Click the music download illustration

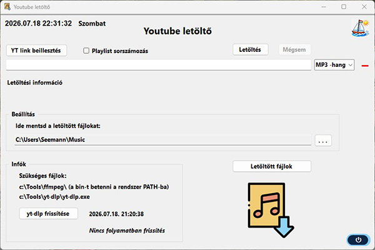pos(271,210)
